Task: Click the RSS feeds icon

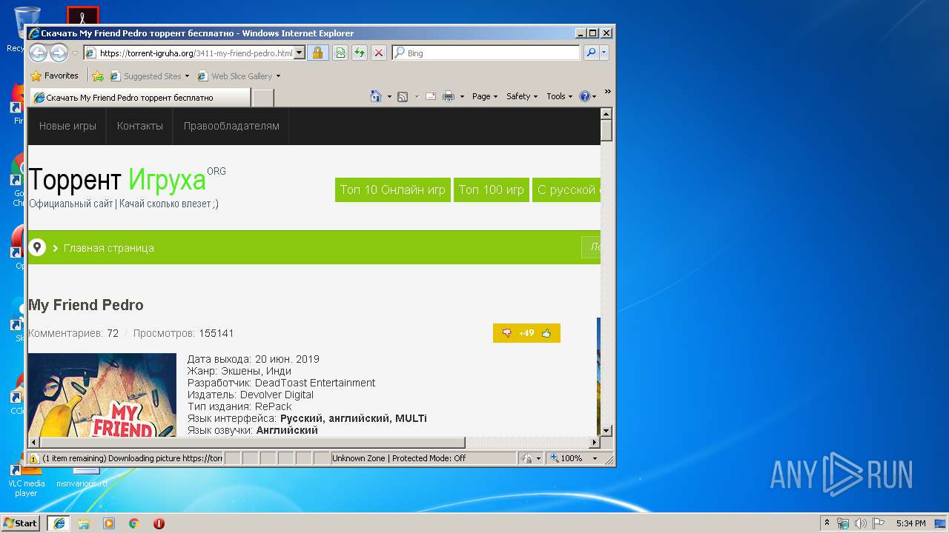Action: coord(403,96)
